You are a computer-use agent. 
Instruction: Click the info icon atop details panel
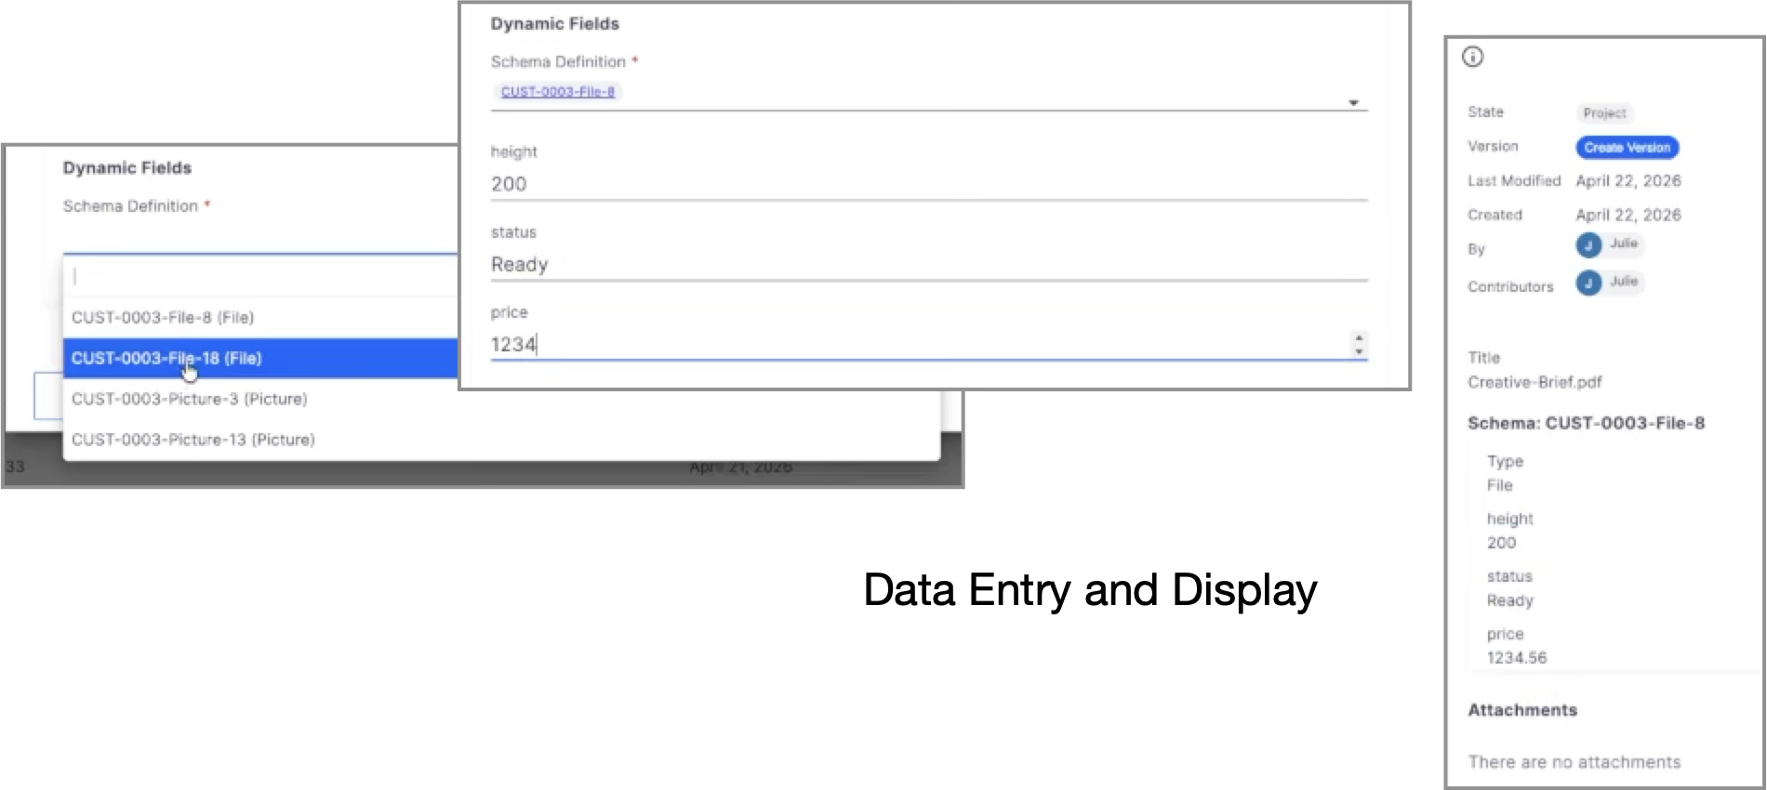(x=1473, y=57)
